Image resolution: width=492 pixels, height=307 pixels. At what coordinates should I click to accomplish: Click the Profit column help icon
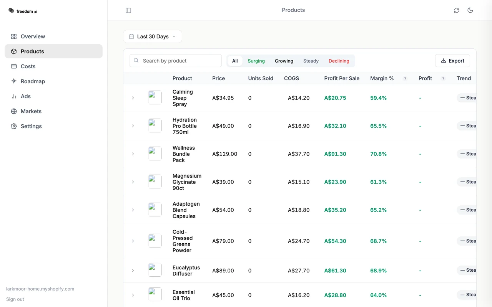[443, 79]
